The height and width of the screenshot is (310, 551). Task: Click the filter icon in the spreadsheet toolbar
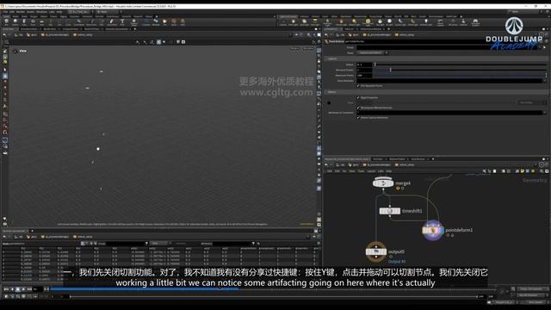point(253,244)
